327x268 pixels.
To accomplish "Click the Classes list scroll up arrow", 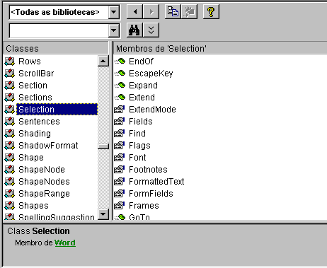I will pos(103,61).
